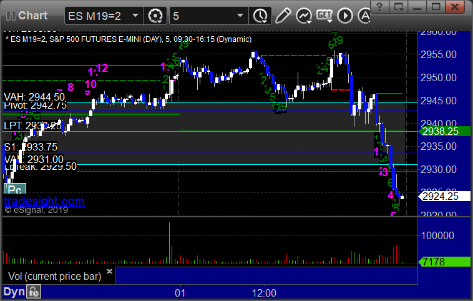Open the tradesight.com link
Screen dimensions: 473x301
[x=44, y=201]
